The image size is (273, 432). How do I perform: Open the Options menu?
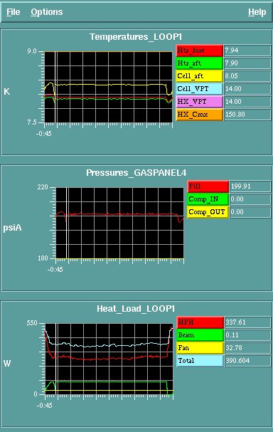coord(47,12)
